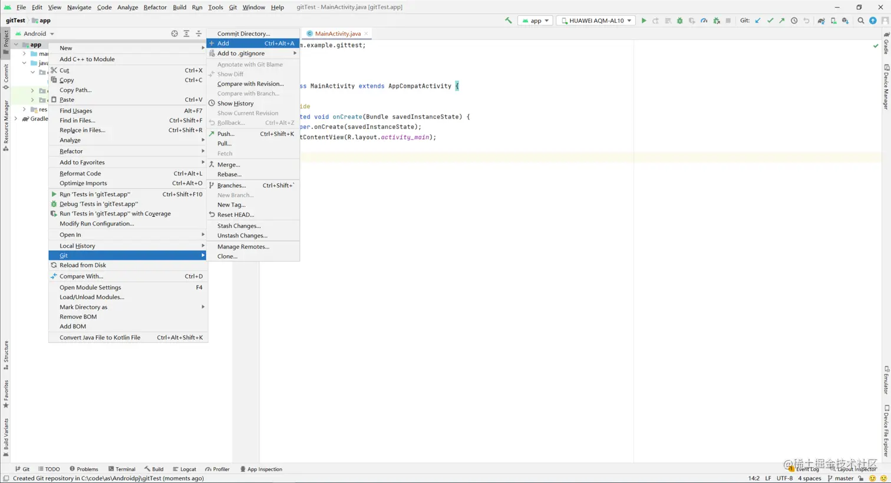Open the app run configuration dropdown
Image resolution: width=891 pixels, height=483 pixels.
535,21
